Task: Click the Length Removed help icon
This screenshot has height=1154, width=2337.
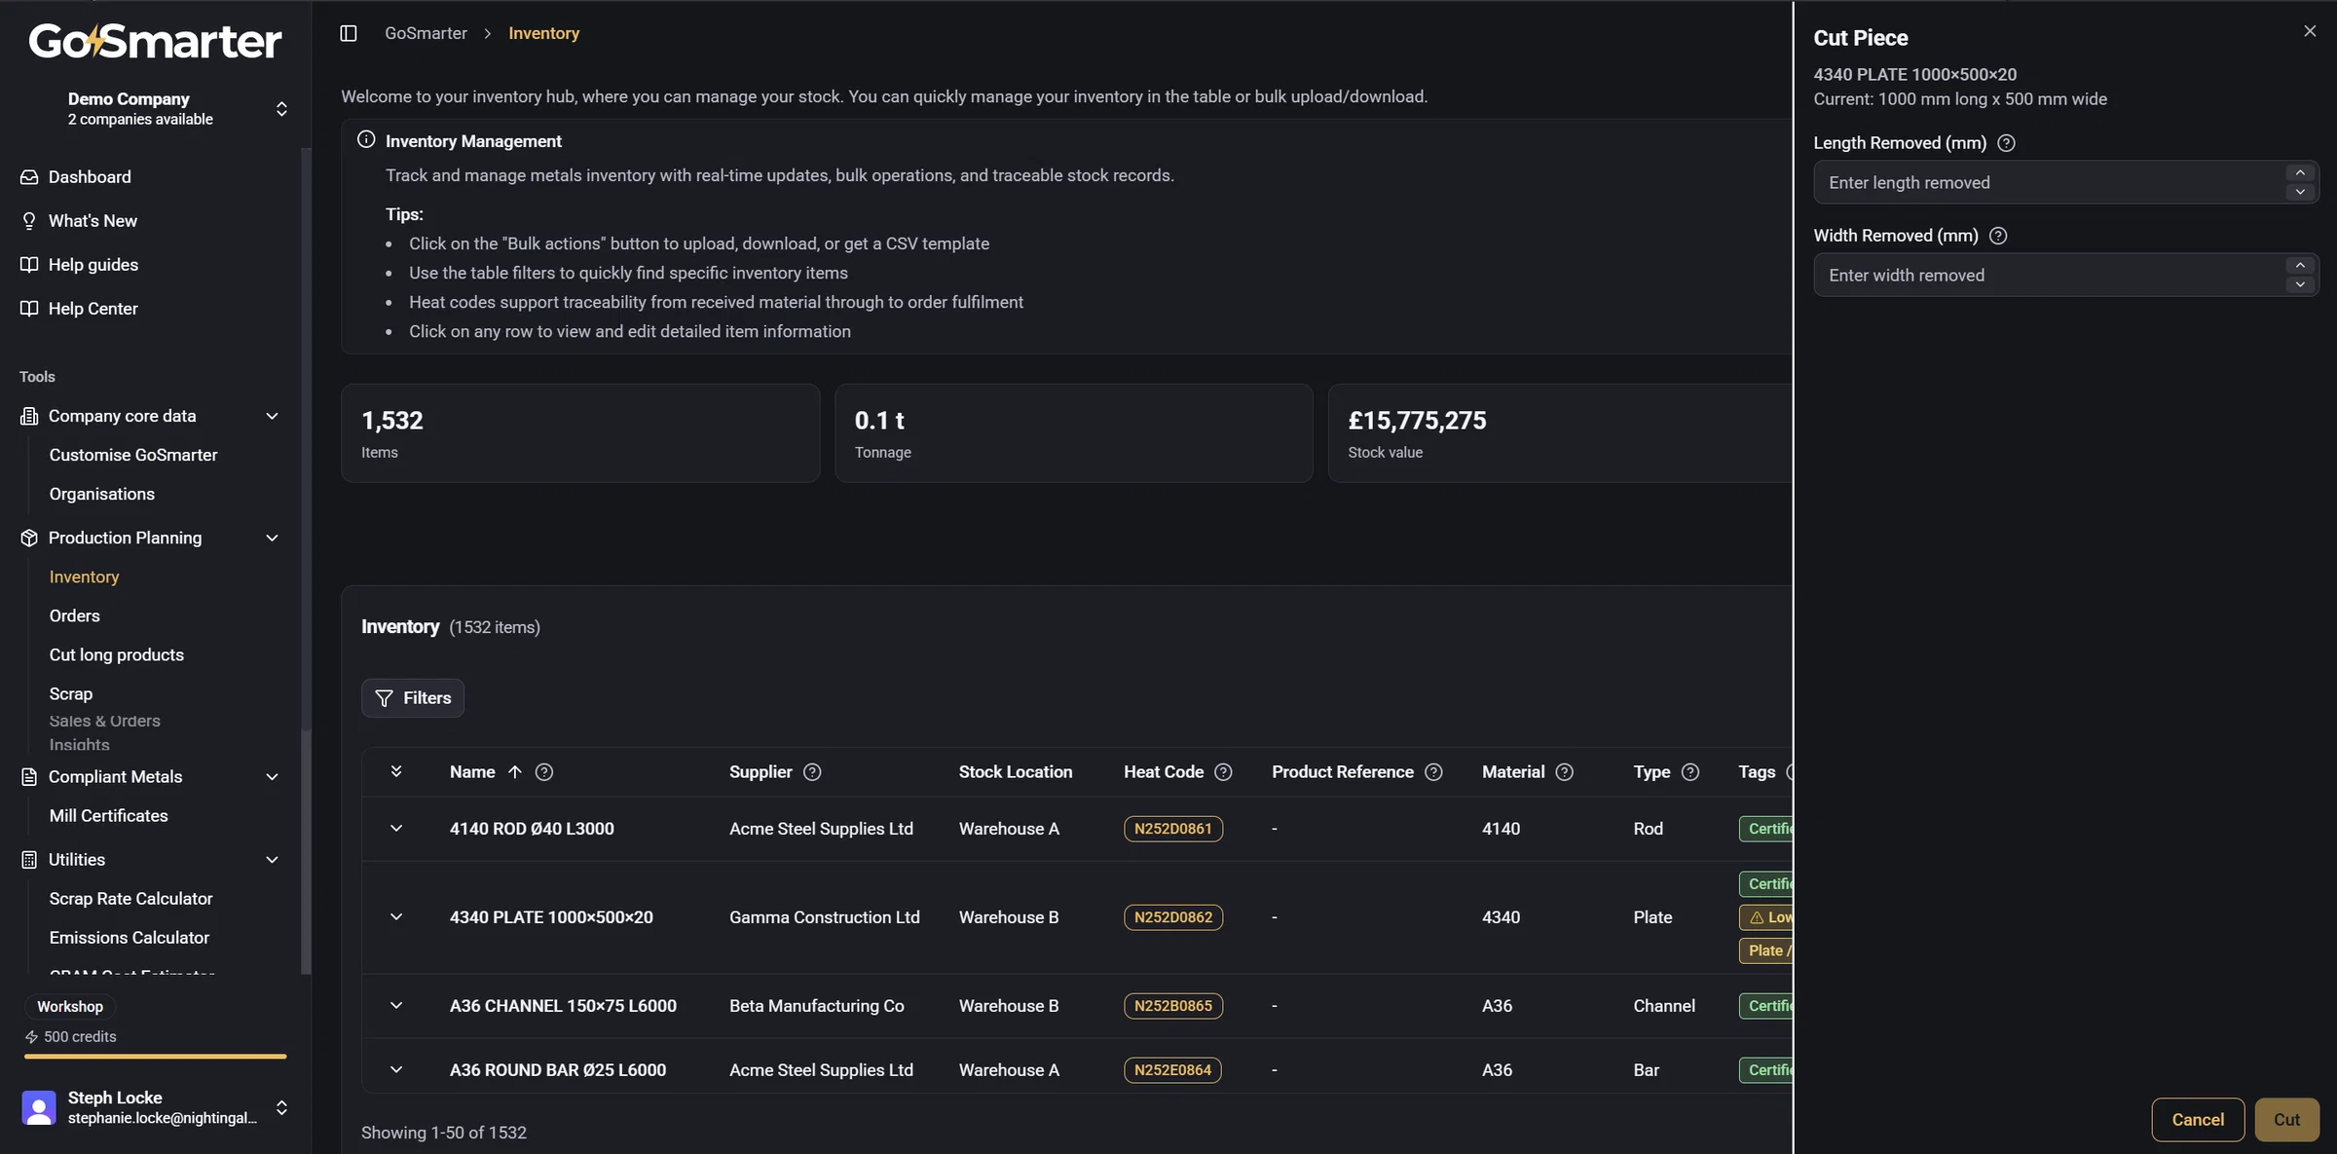Action: click(x=2006, y=143)
